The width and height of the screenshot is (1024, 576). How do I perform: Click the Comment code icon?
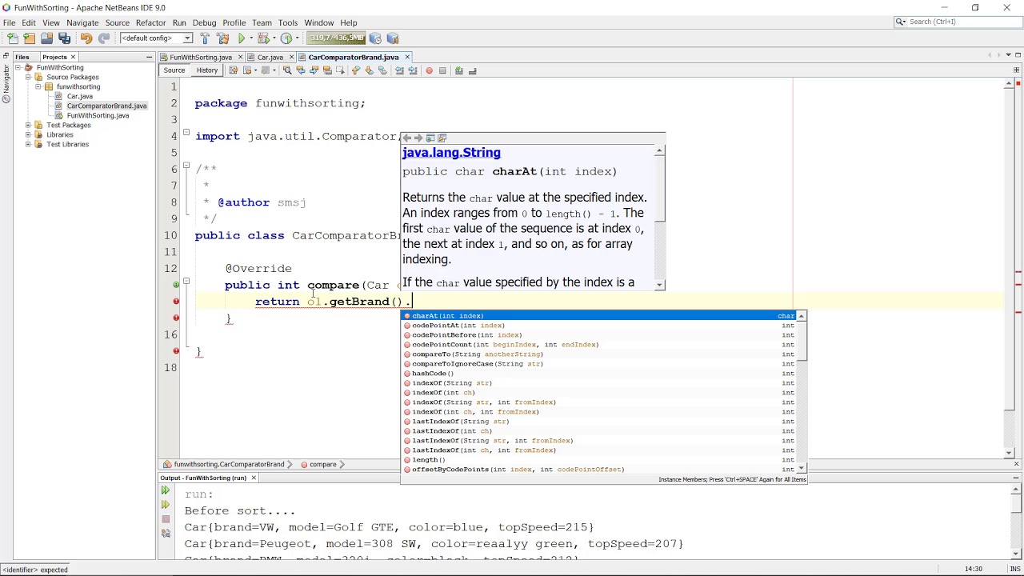click(x=458, y=70)
